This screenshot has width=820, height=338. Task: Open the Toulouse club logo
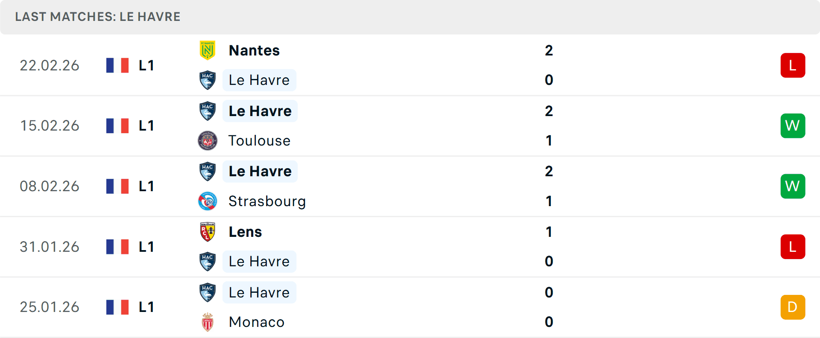pos(208,140)
